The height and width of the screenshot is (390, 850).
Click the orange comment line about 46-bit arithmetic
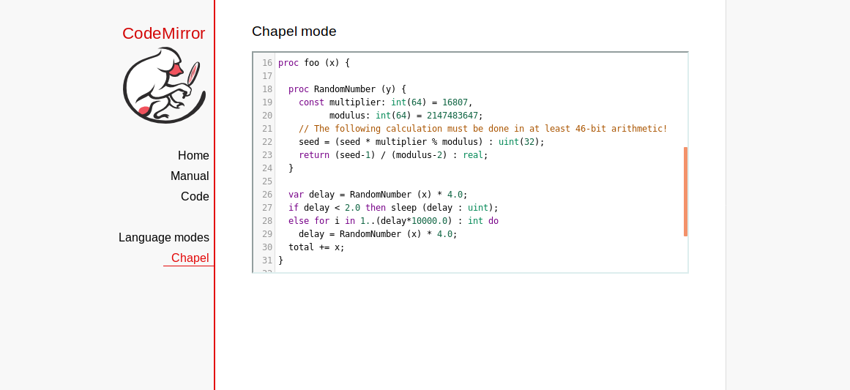point(482,129)
